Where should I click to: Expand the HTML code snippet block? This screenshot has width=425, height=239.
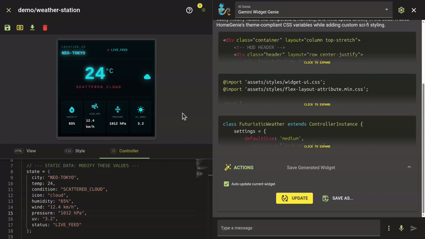pyautogui.click(x=317, y=62)
